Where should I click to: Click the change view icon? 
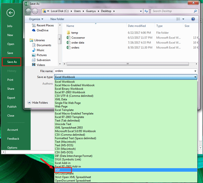pos(178,19)
